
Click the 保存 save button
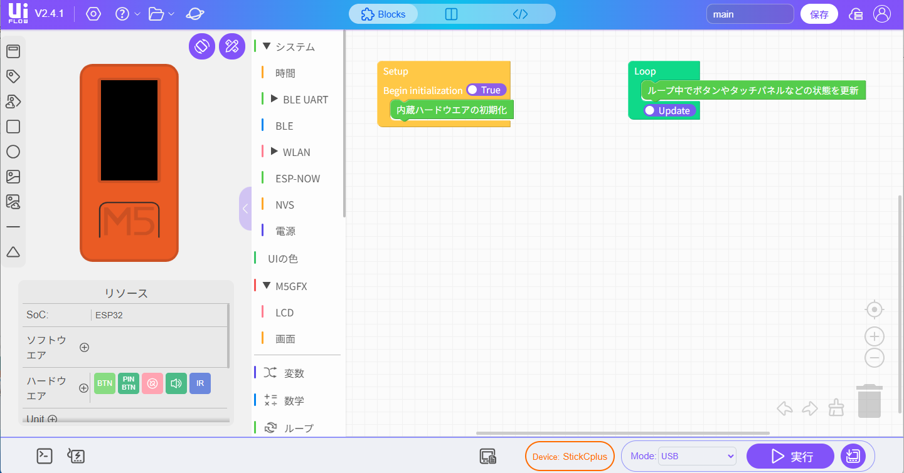click(819, 14)
